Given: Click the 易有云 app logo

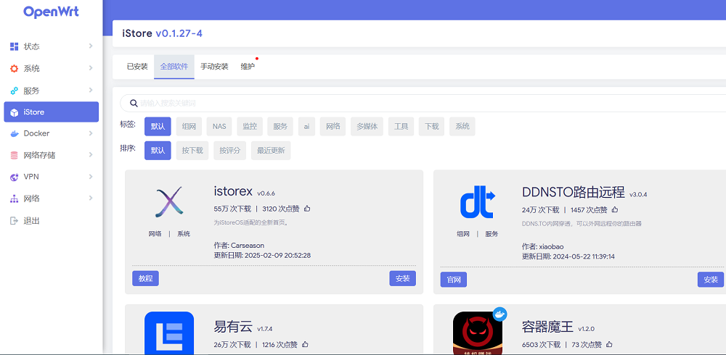Looking at the screenshot, I should tap(169, 333).
